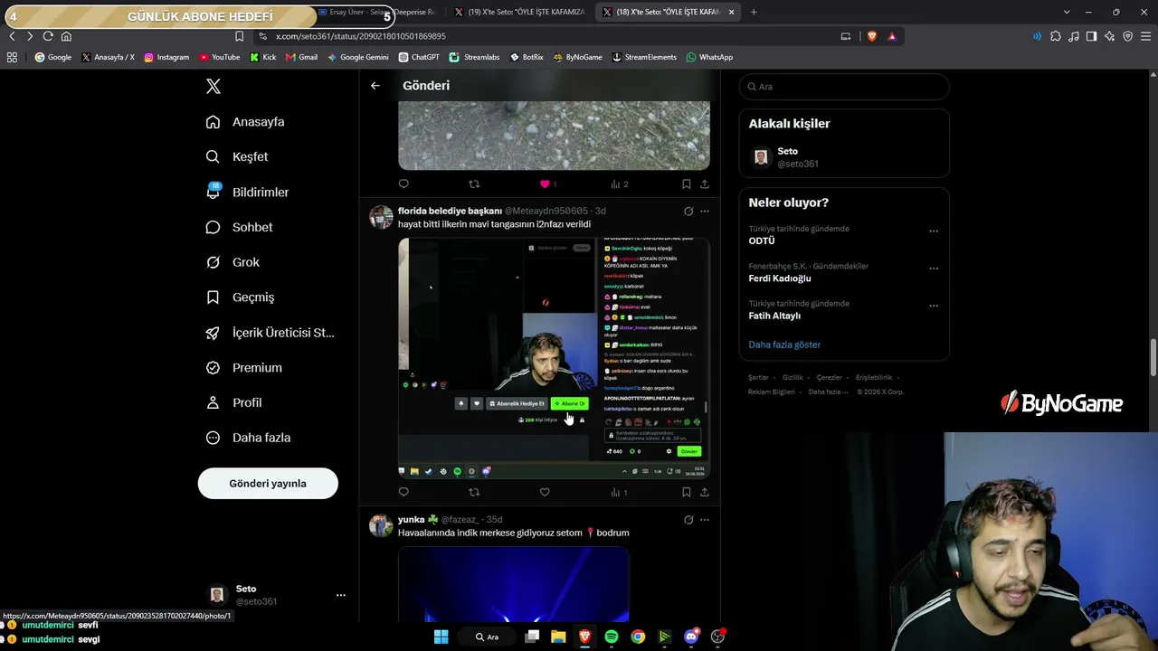Go back with the Gönderi arrow
Image resolution: width=1158 pixels, height=651 pixels.
[x=375, y=86]
